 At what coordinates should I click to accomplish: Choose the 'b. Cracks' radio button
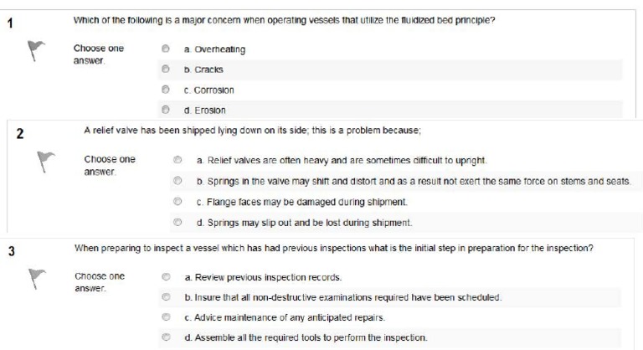pos(166,69)
